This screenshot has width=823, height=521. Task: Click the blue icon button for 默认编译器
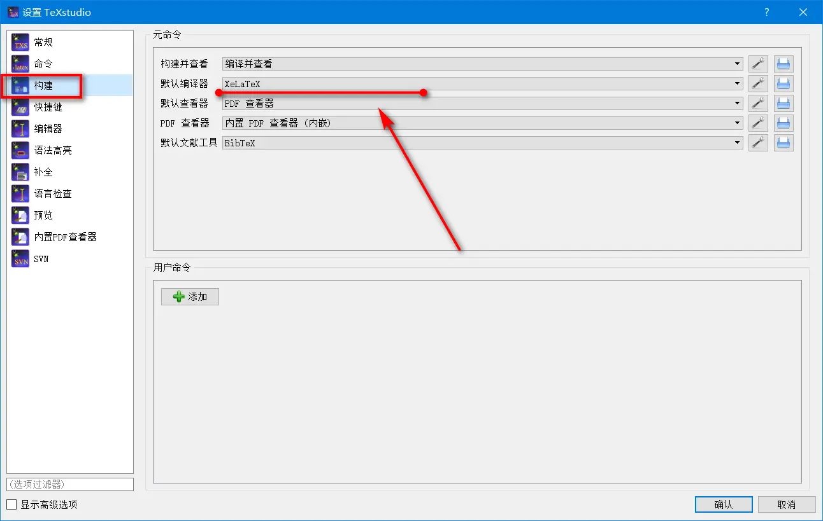coord(784,83)
